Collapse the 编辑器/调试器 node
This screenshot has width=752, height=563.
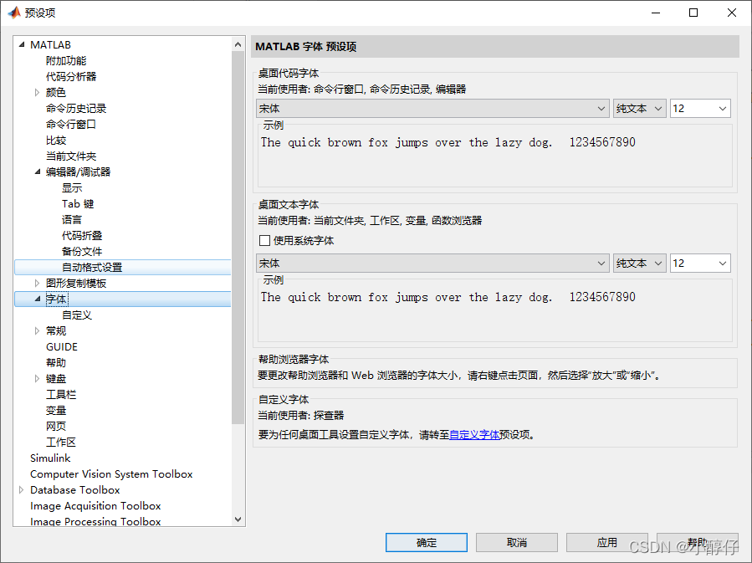[38, 171]
